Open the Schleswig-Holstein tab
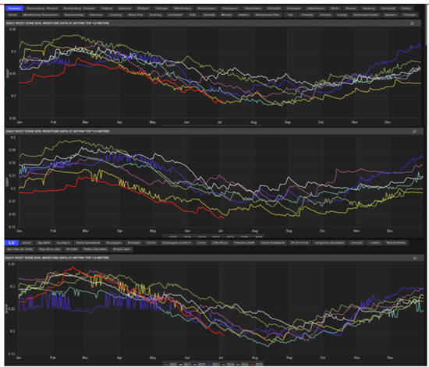 coord(366,15)
